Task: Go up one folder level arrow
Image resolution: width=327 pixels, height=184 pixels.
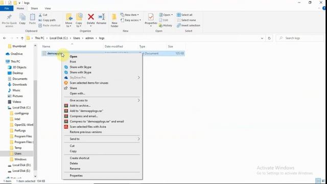Action: tap(22, 38)
